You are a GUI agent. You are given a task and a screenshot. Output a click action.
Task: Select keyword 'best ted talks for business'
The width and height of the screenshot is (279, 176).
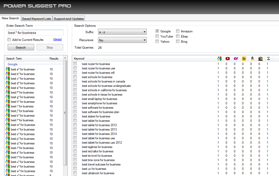coord(98,151)
